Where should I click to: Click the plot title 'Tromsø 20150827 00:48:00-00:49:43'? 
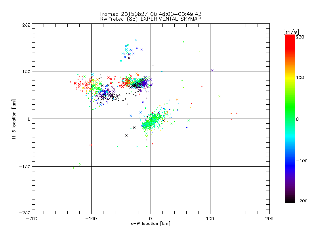(151, 14)
